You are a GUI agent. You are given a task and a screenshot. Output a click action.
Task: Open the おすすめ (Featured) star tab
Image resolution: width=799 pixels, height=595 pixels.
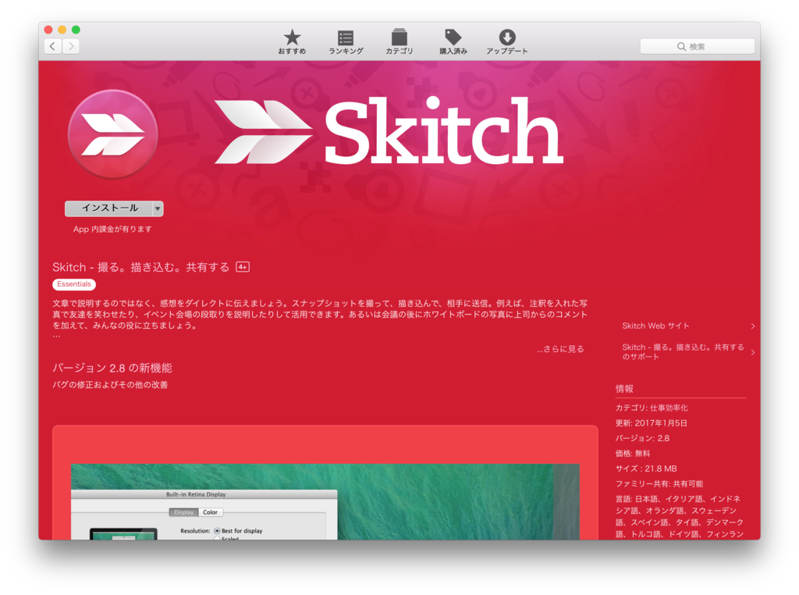[x=292, y=42]
